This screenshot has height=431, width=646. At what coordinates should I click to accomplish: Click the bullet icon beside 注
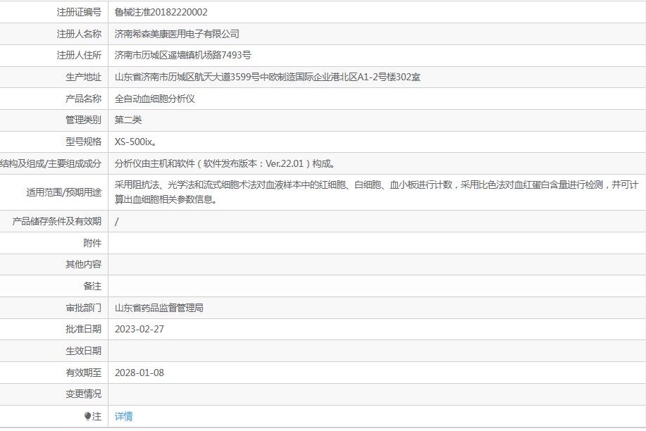click(87, 416)
